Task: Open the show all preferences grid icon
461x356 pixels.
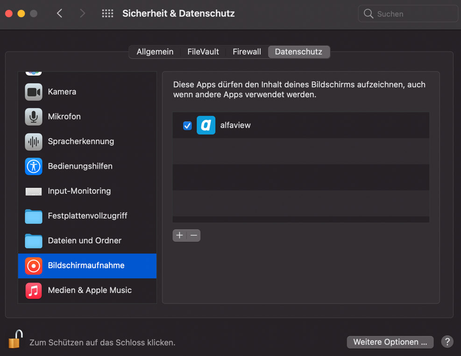Action: 107,14
